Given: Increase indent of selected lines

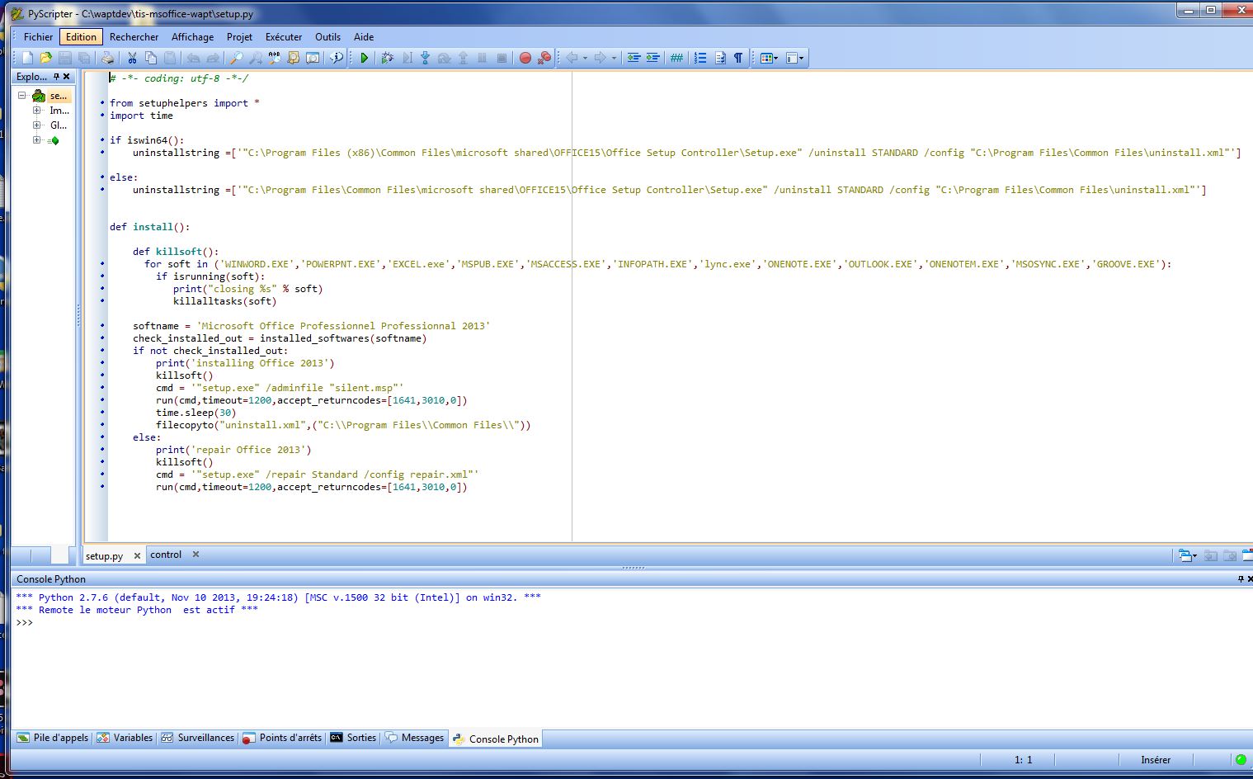Looking at the screenshot, I should [x=652, y=58].
